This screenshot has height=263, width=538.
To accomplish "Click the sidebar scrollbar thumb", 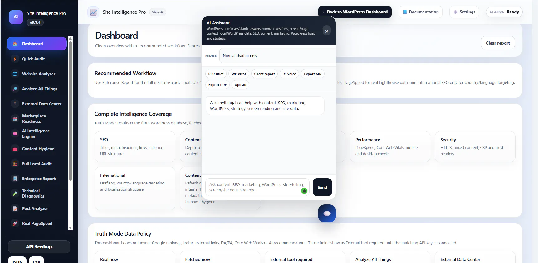I will click(70, 111).
